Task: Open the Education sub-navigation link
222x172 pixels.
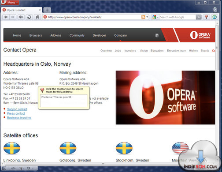Action: [157, 51]
